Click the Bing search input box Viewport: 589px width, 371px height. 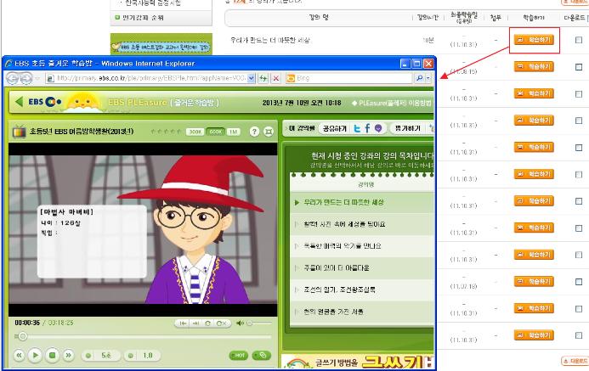[349, 78]
